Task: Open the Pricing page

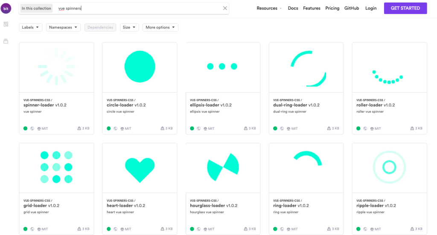Action: click(x=332, y=8)
